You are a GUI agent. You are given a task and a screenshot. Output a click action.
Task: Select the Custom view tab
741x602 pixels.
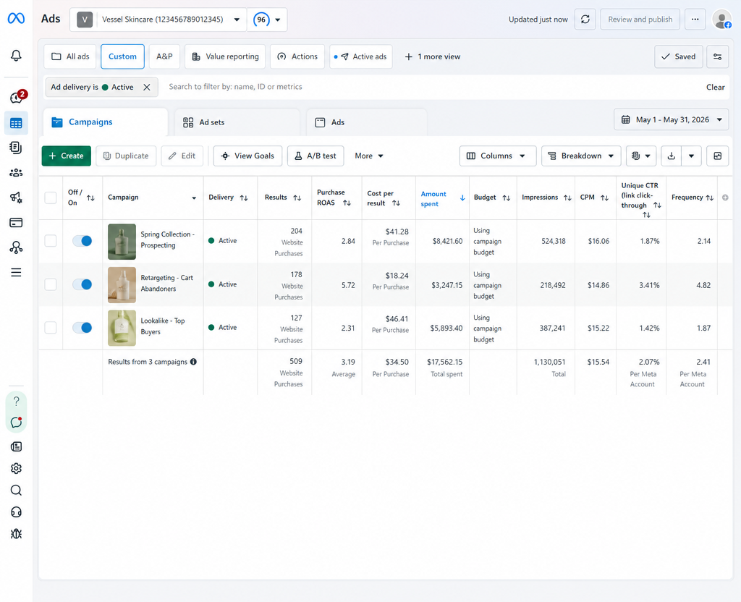[x=122, y=56]
